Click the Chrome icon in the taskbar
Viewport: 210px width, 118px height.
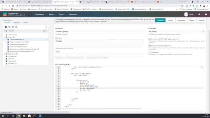tap(19, 116)
